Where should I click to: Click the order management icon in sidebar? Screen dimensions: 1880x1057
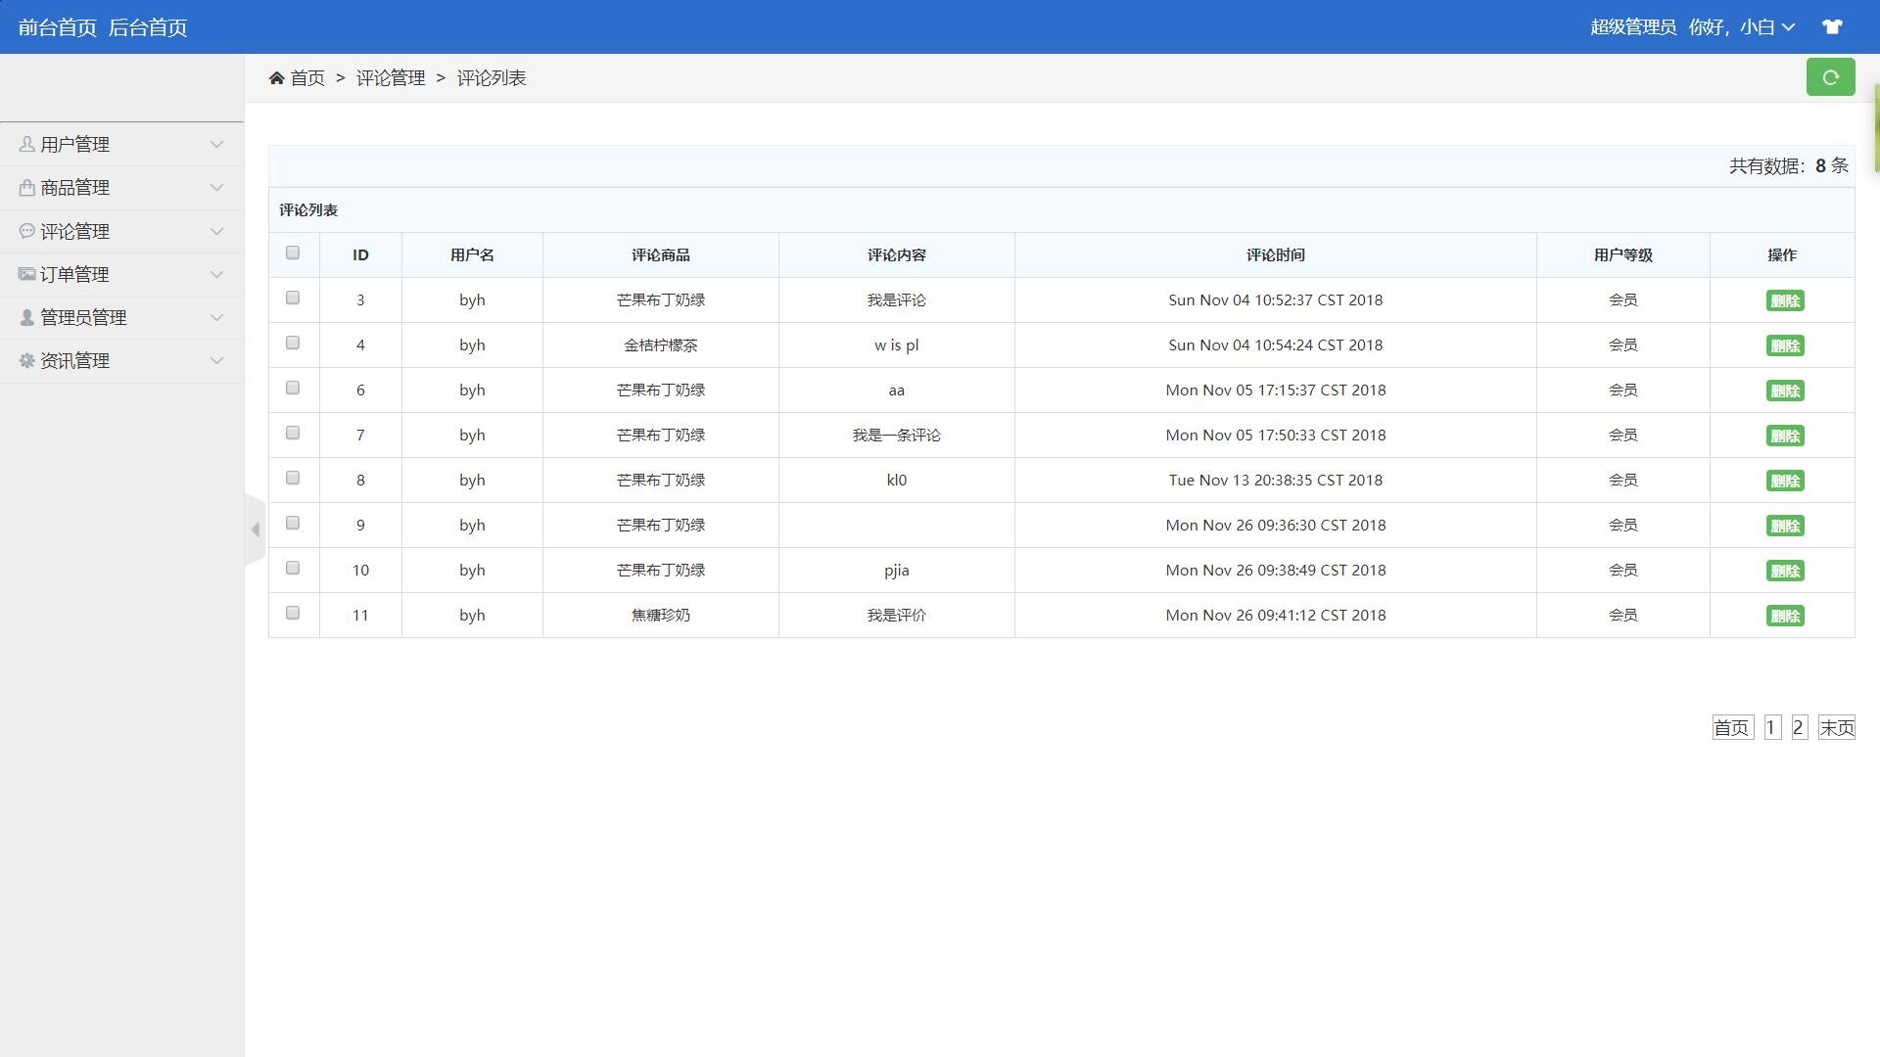click(x=26, y=275)
